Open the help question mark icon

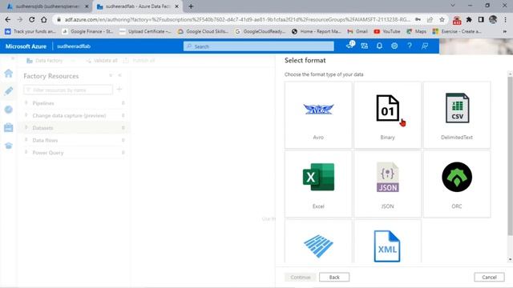(x=410, y=46)
